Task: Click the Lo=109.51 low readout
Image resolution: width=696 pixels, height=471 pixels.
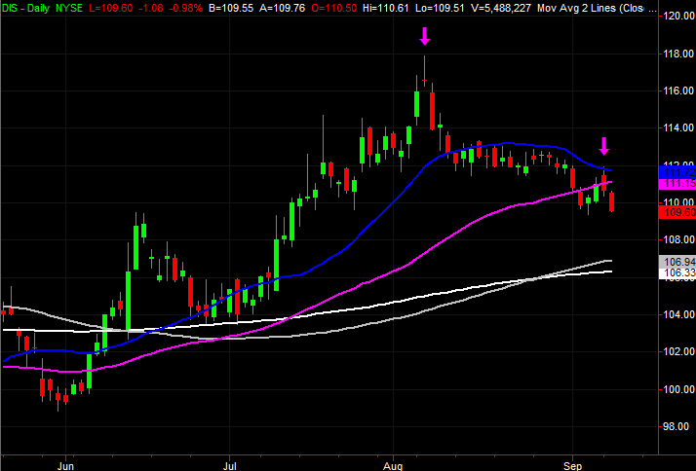Action: pos(438,8)
